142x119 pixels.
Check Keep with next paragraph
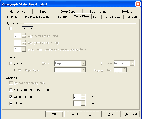[x=11, y=90]
